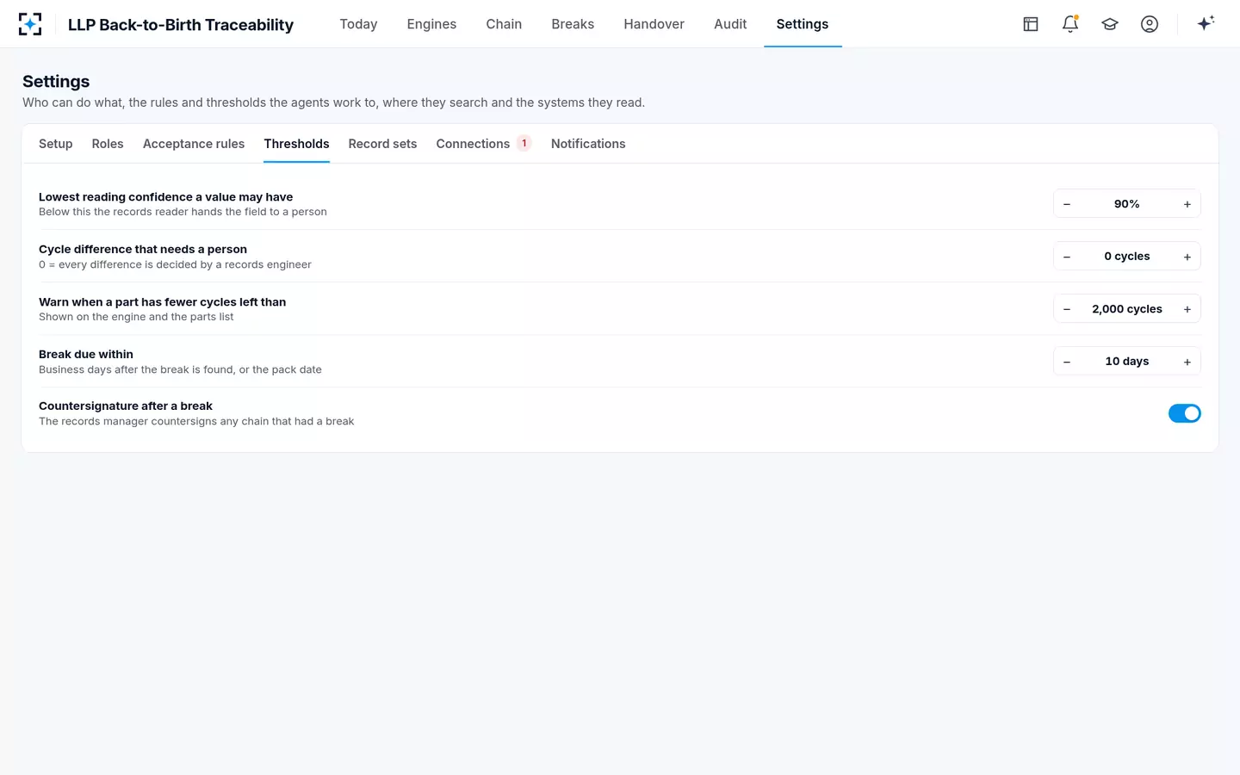The image size is (1240, 775).
Task: Click 'Warn when a part has fewer cycles left than'
Action: 163,301
